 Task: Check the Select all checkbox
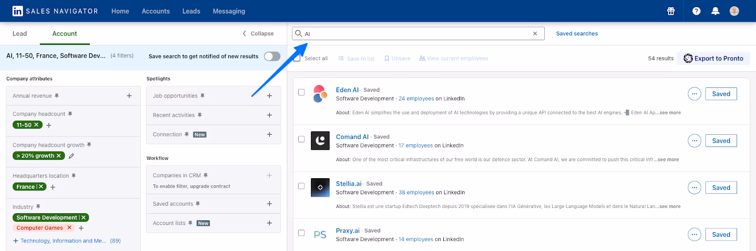click(x=297, y=58)
